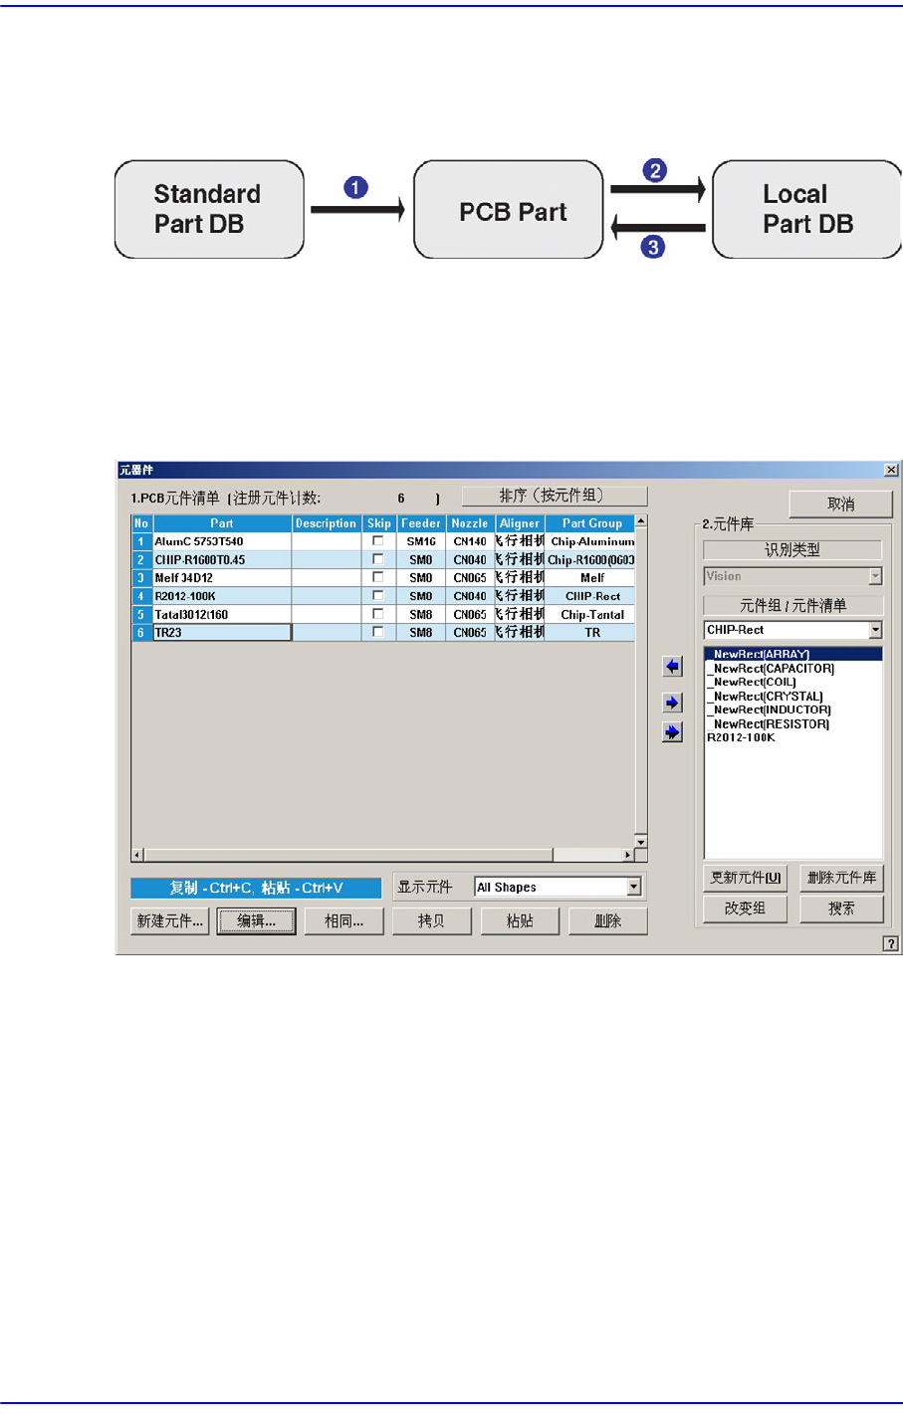Click the Nozzle column header

[x=470, y=523]
